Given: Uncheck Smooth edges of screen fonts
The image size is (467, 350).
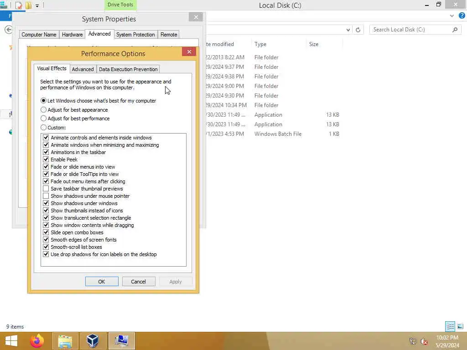Looking at the screenshot, I should tap(46, 240).
